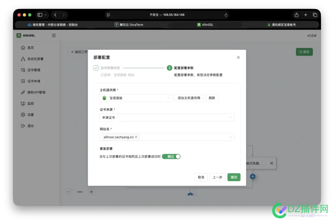Collapse the AllinSSL sidebar menu icon
The width and height of the screenshot is (334, 223).
[54, 35]
